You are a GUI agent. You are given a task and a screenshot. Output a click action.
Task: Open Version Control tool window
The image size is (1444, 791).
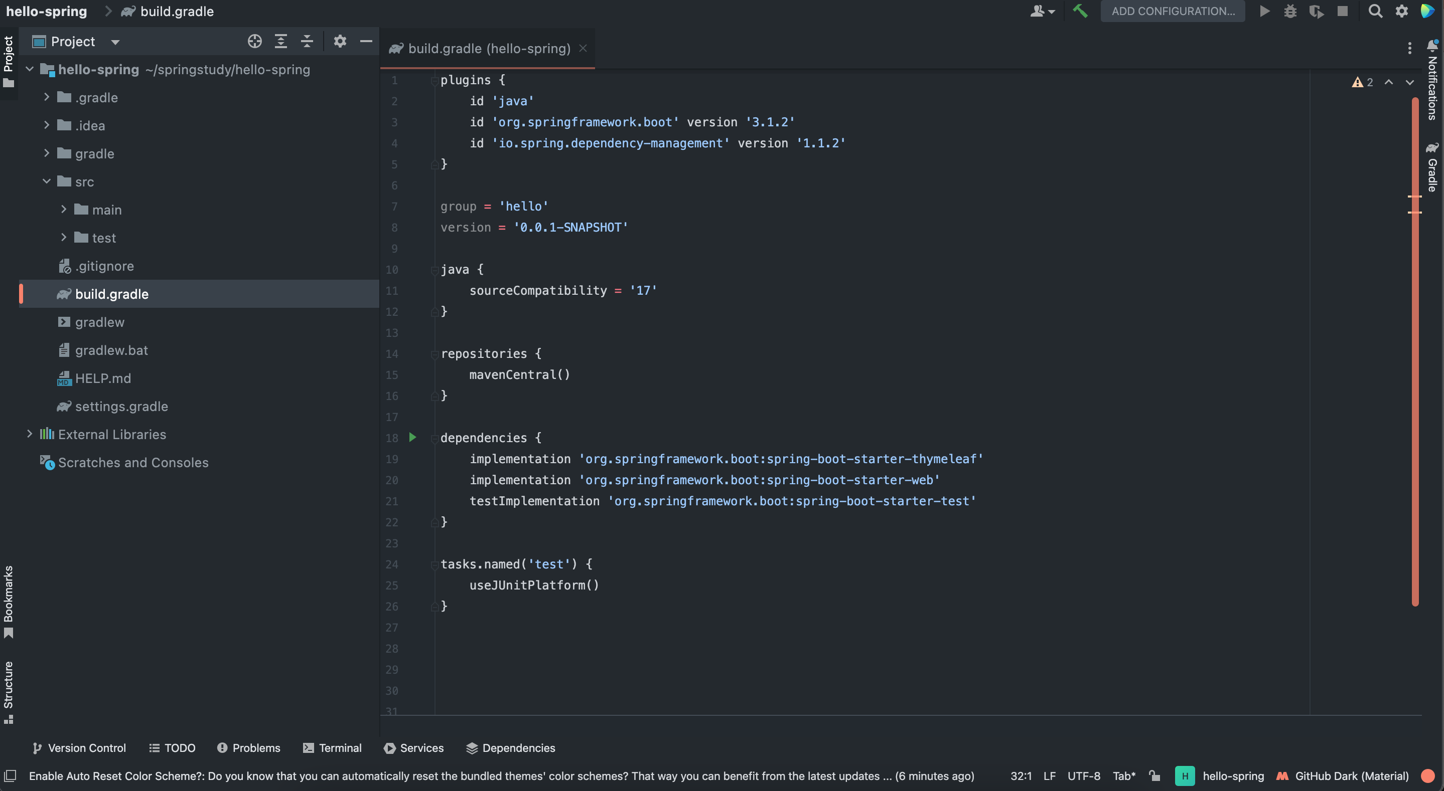[x=79, y=748]
